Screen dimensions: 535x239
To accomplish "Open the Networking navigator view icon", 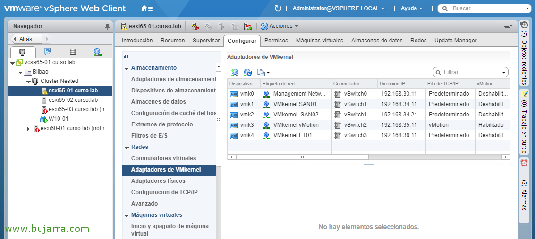I will coord(97,52).
